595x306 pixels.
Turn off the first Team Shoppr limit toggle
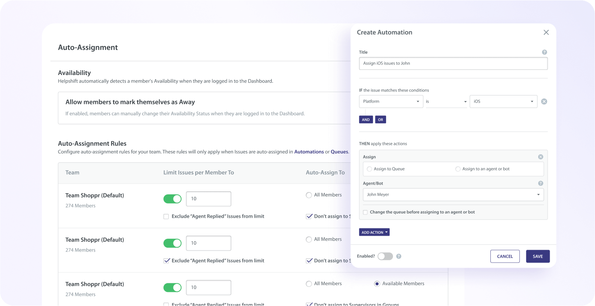(172, 199)
